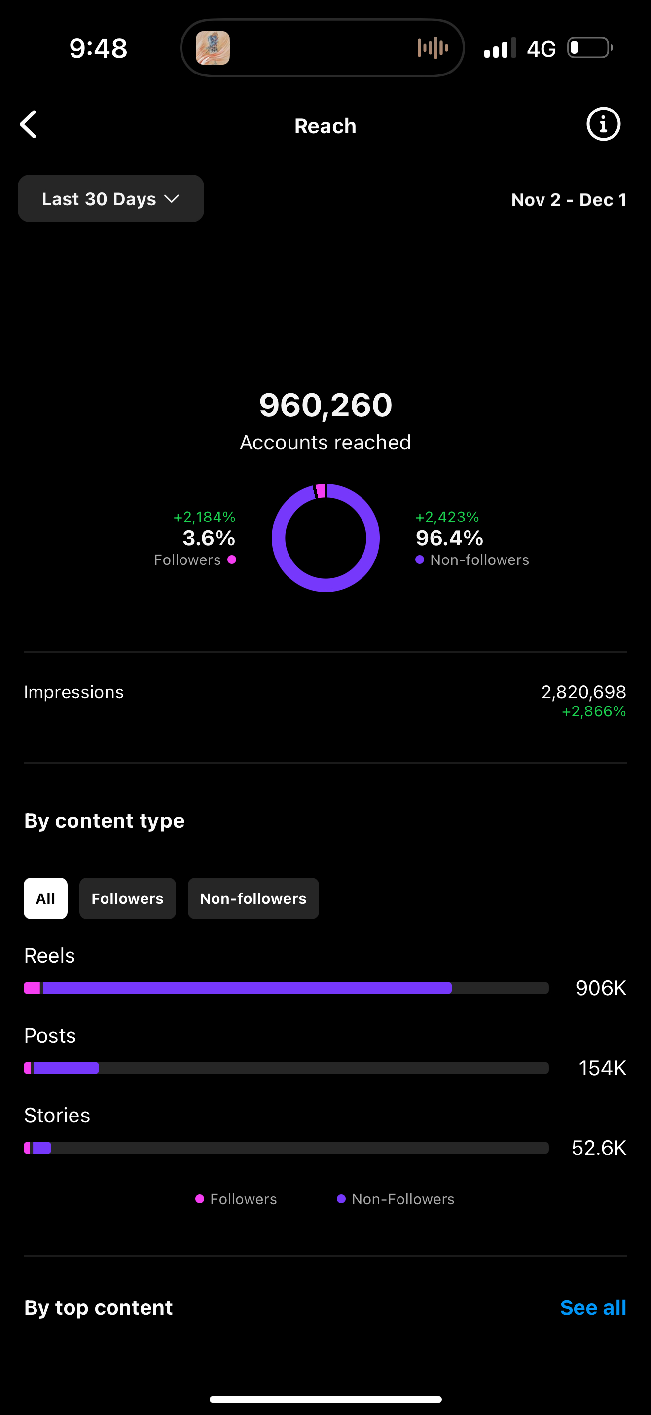Tap the purple reach donut chart
This screenshot has height=1415, width=651.
[325, 538]
